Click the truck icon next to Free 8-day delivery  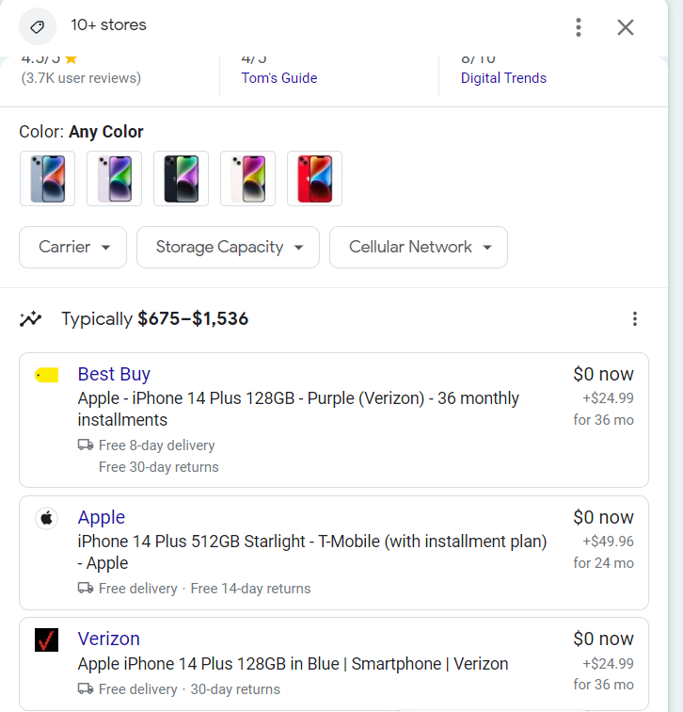(86, 445)
